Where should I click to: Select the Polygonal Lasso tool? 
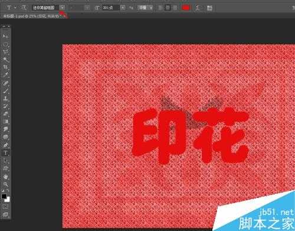(x=5, y=52)
